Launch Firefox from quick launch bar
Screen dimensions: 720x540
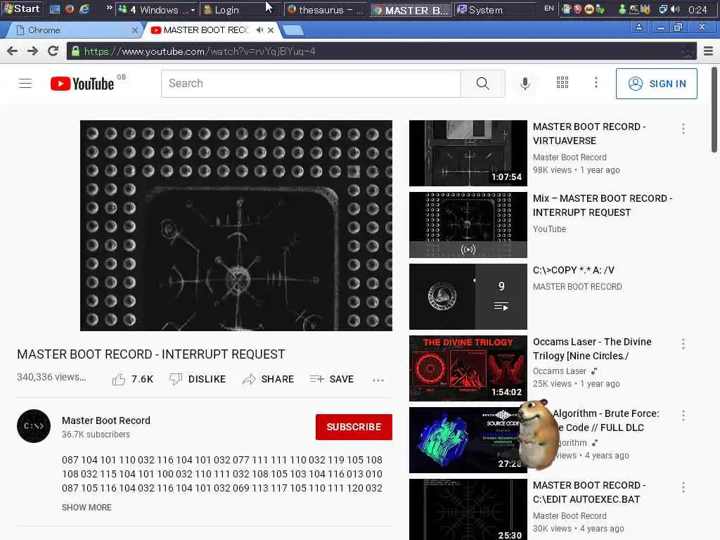pos(70,8)
